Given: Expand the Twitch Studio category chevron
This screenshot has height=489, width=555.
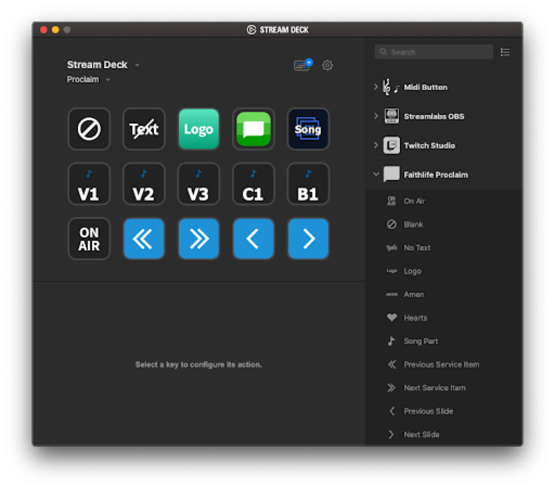Looking at the screenshot, I should [x=376, y=145].
